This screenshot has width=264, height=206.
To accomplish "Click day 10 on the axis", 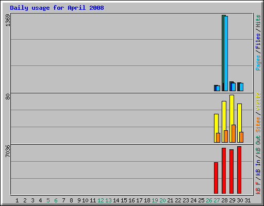I will pos(85,200).
